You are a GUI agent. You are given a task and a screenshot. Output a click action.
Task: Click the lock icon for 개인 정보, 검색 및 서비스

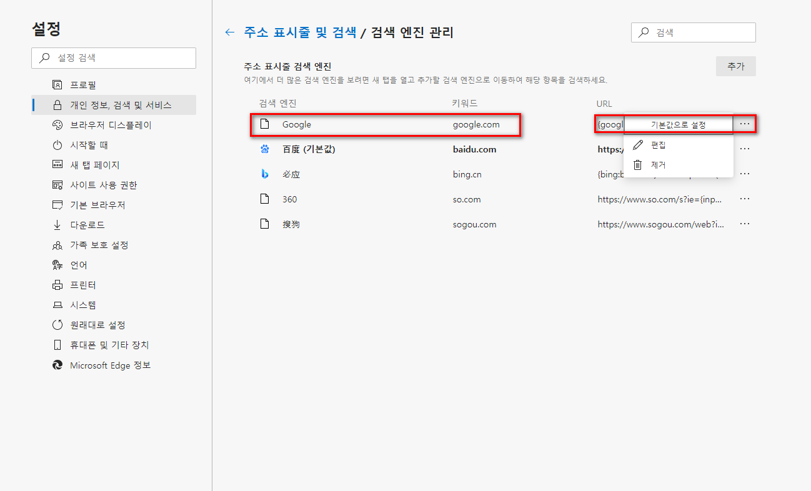click(57, 105)
